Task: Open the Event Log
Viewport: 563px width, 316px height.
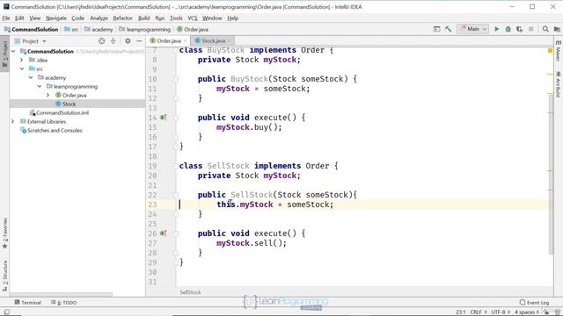Action: (x=534, y=302)
